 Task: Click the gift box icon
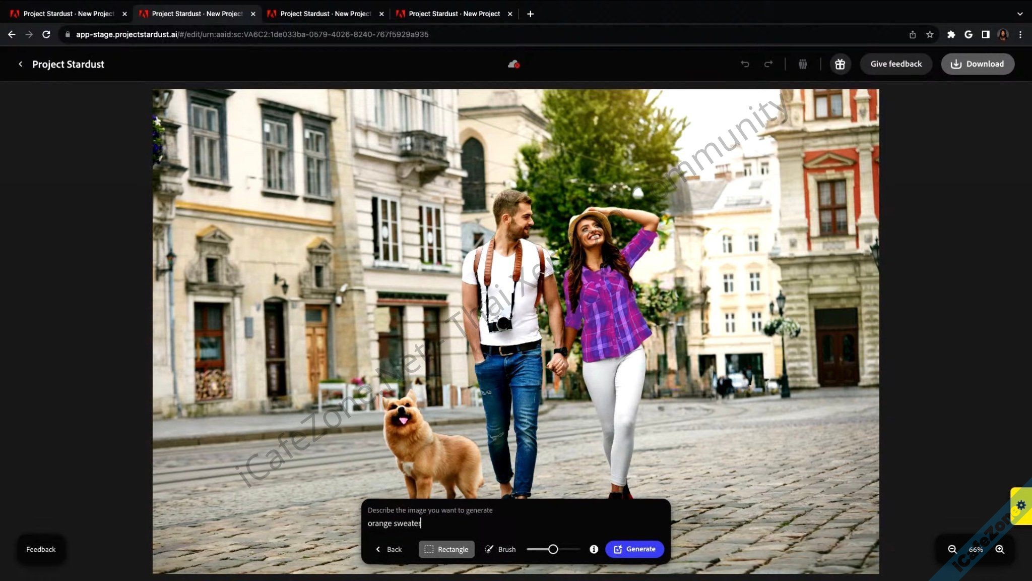click(x=840, y=64)
